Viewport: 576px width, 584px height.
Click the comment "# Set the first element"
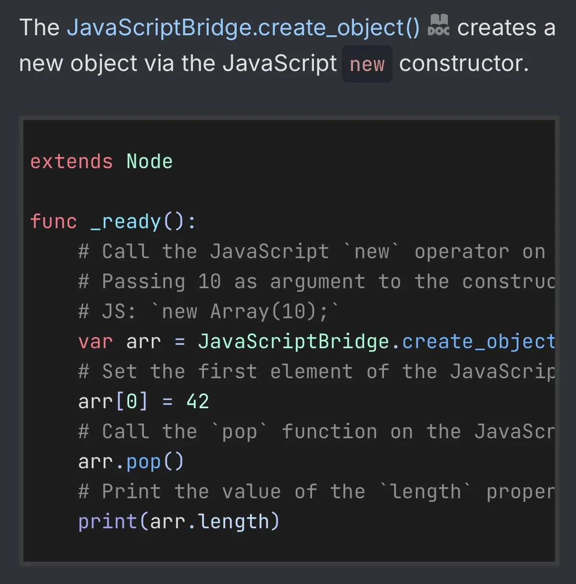(216, 371)
